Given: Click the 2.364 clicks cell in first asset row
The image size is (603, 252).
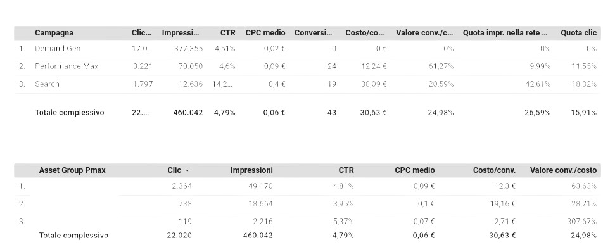Looking at the screenshot, I should click(182, 186).
